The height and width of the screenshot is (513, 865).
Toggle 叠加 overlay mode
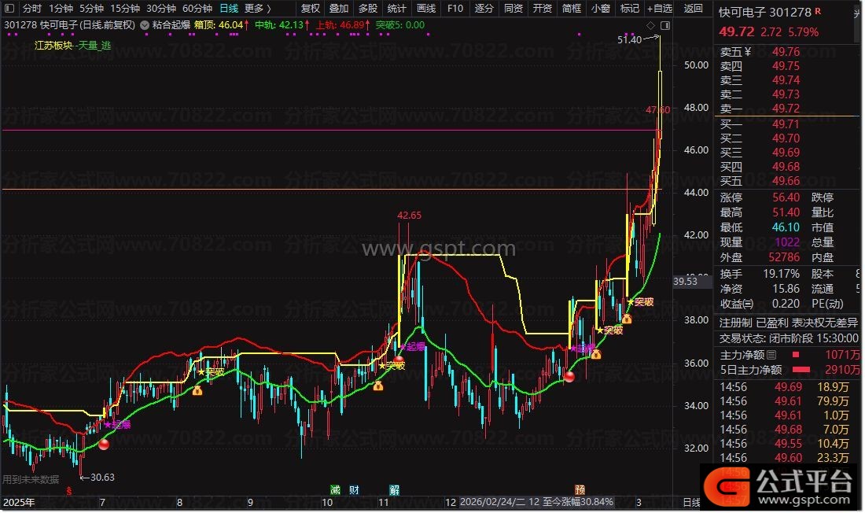pyautogui.click(x=339, y=9)
